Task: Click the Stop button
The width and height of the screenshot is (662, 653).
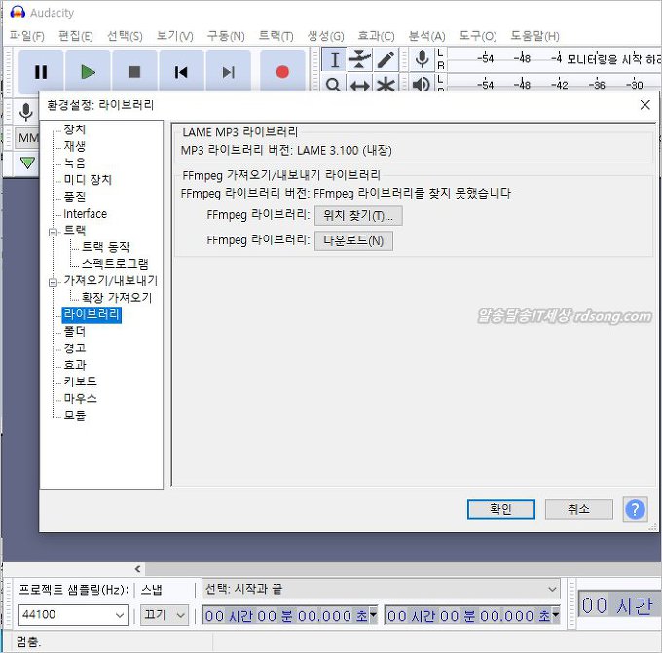Action: click(x=134, y=72)
